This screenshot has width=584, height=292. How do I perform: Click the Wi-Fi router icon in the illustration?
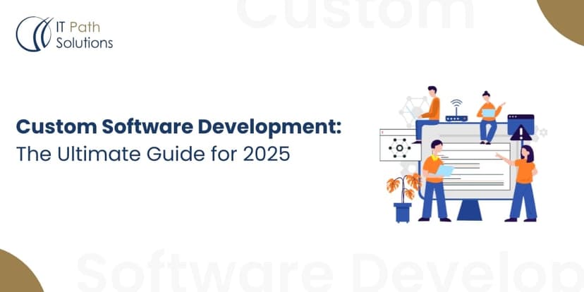(x=454, y=112)
